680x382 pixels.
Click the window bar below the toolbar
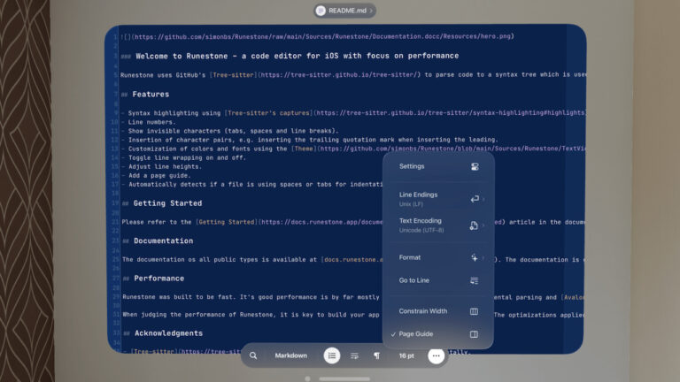coord(344,379)
